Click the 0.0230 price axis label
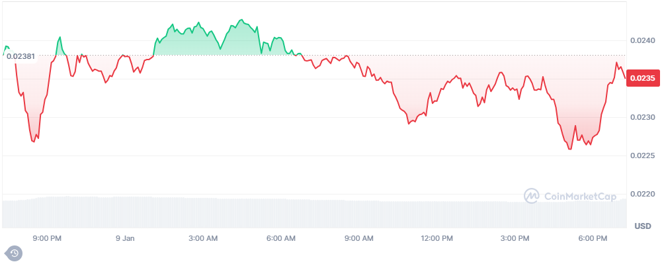Screen dimensions: 664x264 pos(642,117)
